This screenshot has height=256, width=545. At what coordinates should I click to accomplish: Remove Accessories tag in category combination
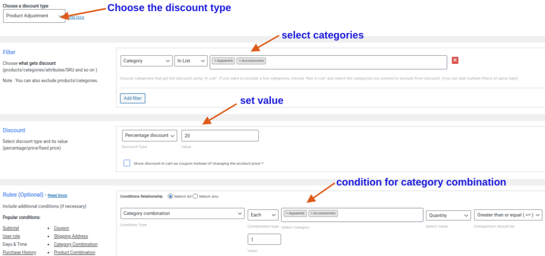tap(311, 213)
